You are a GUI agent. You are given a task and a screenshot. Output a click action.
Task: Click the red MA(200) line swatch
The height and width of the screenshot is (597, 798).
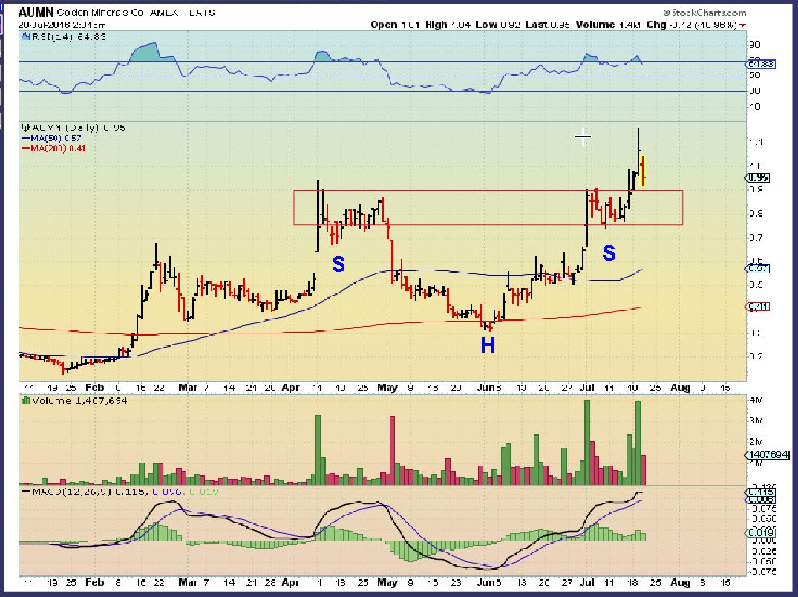[26, 149]
